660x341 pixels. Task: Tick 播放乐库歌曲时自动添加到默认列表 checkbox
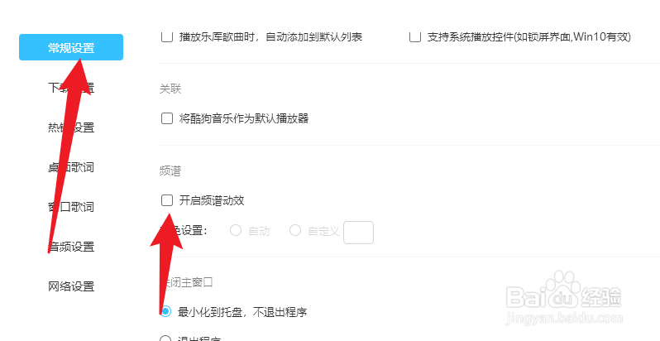(x=167, y=37)
